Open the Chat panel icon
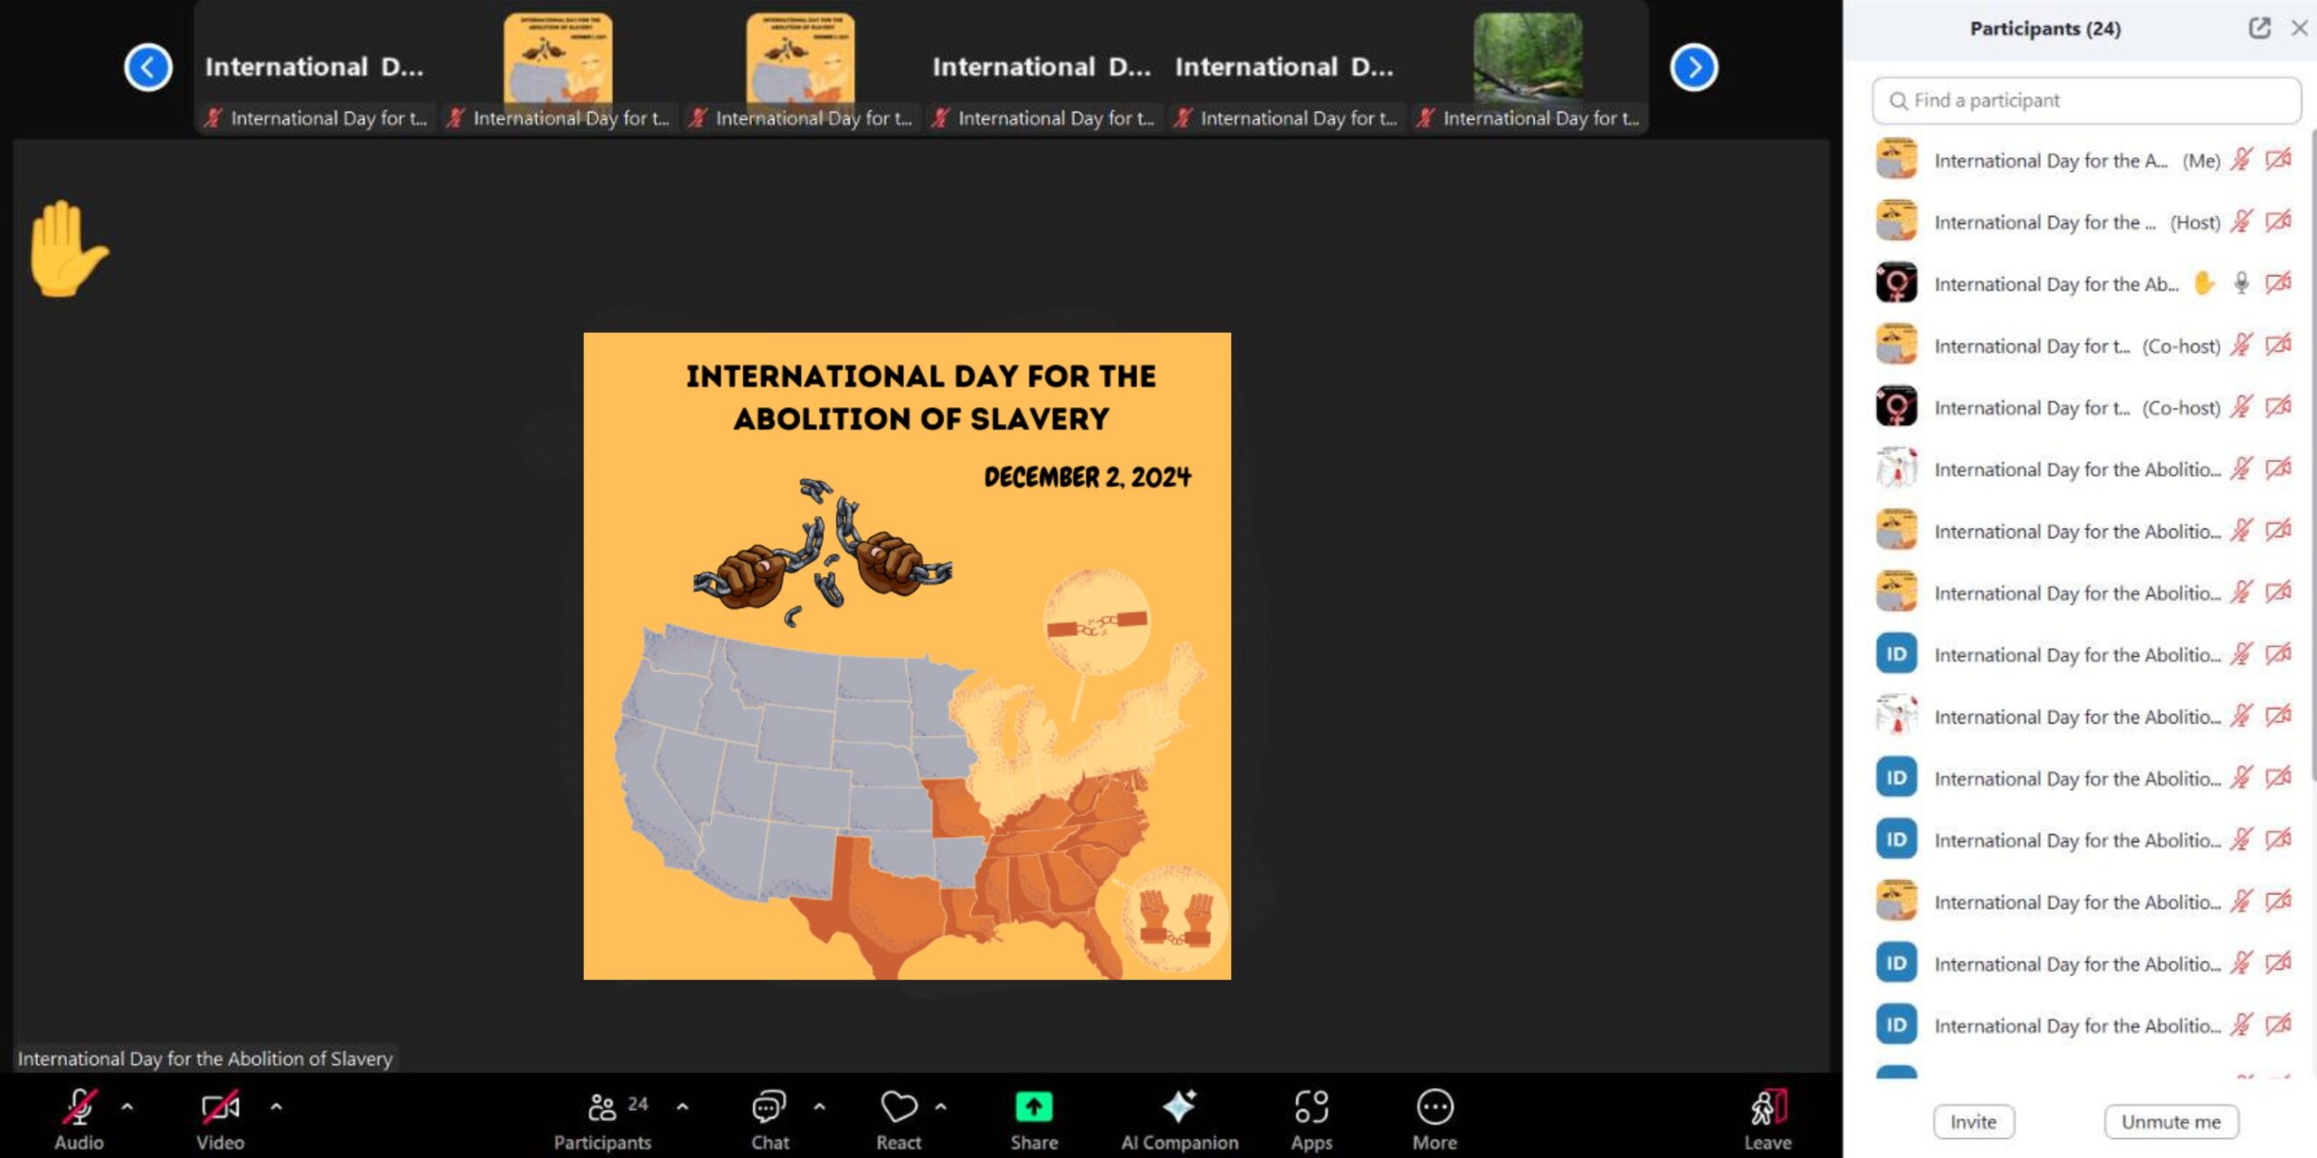Screen dimensions: 2317x1158 [x=768, y=1107]
